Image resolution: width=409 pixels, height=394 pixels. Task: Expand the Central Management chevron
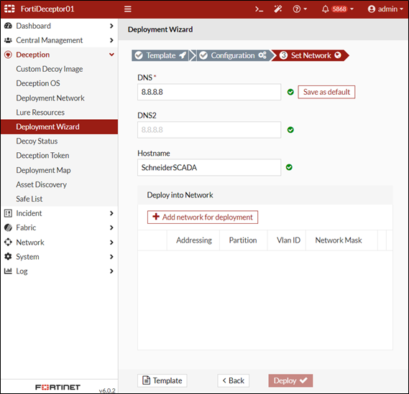[x=111, y=40]
